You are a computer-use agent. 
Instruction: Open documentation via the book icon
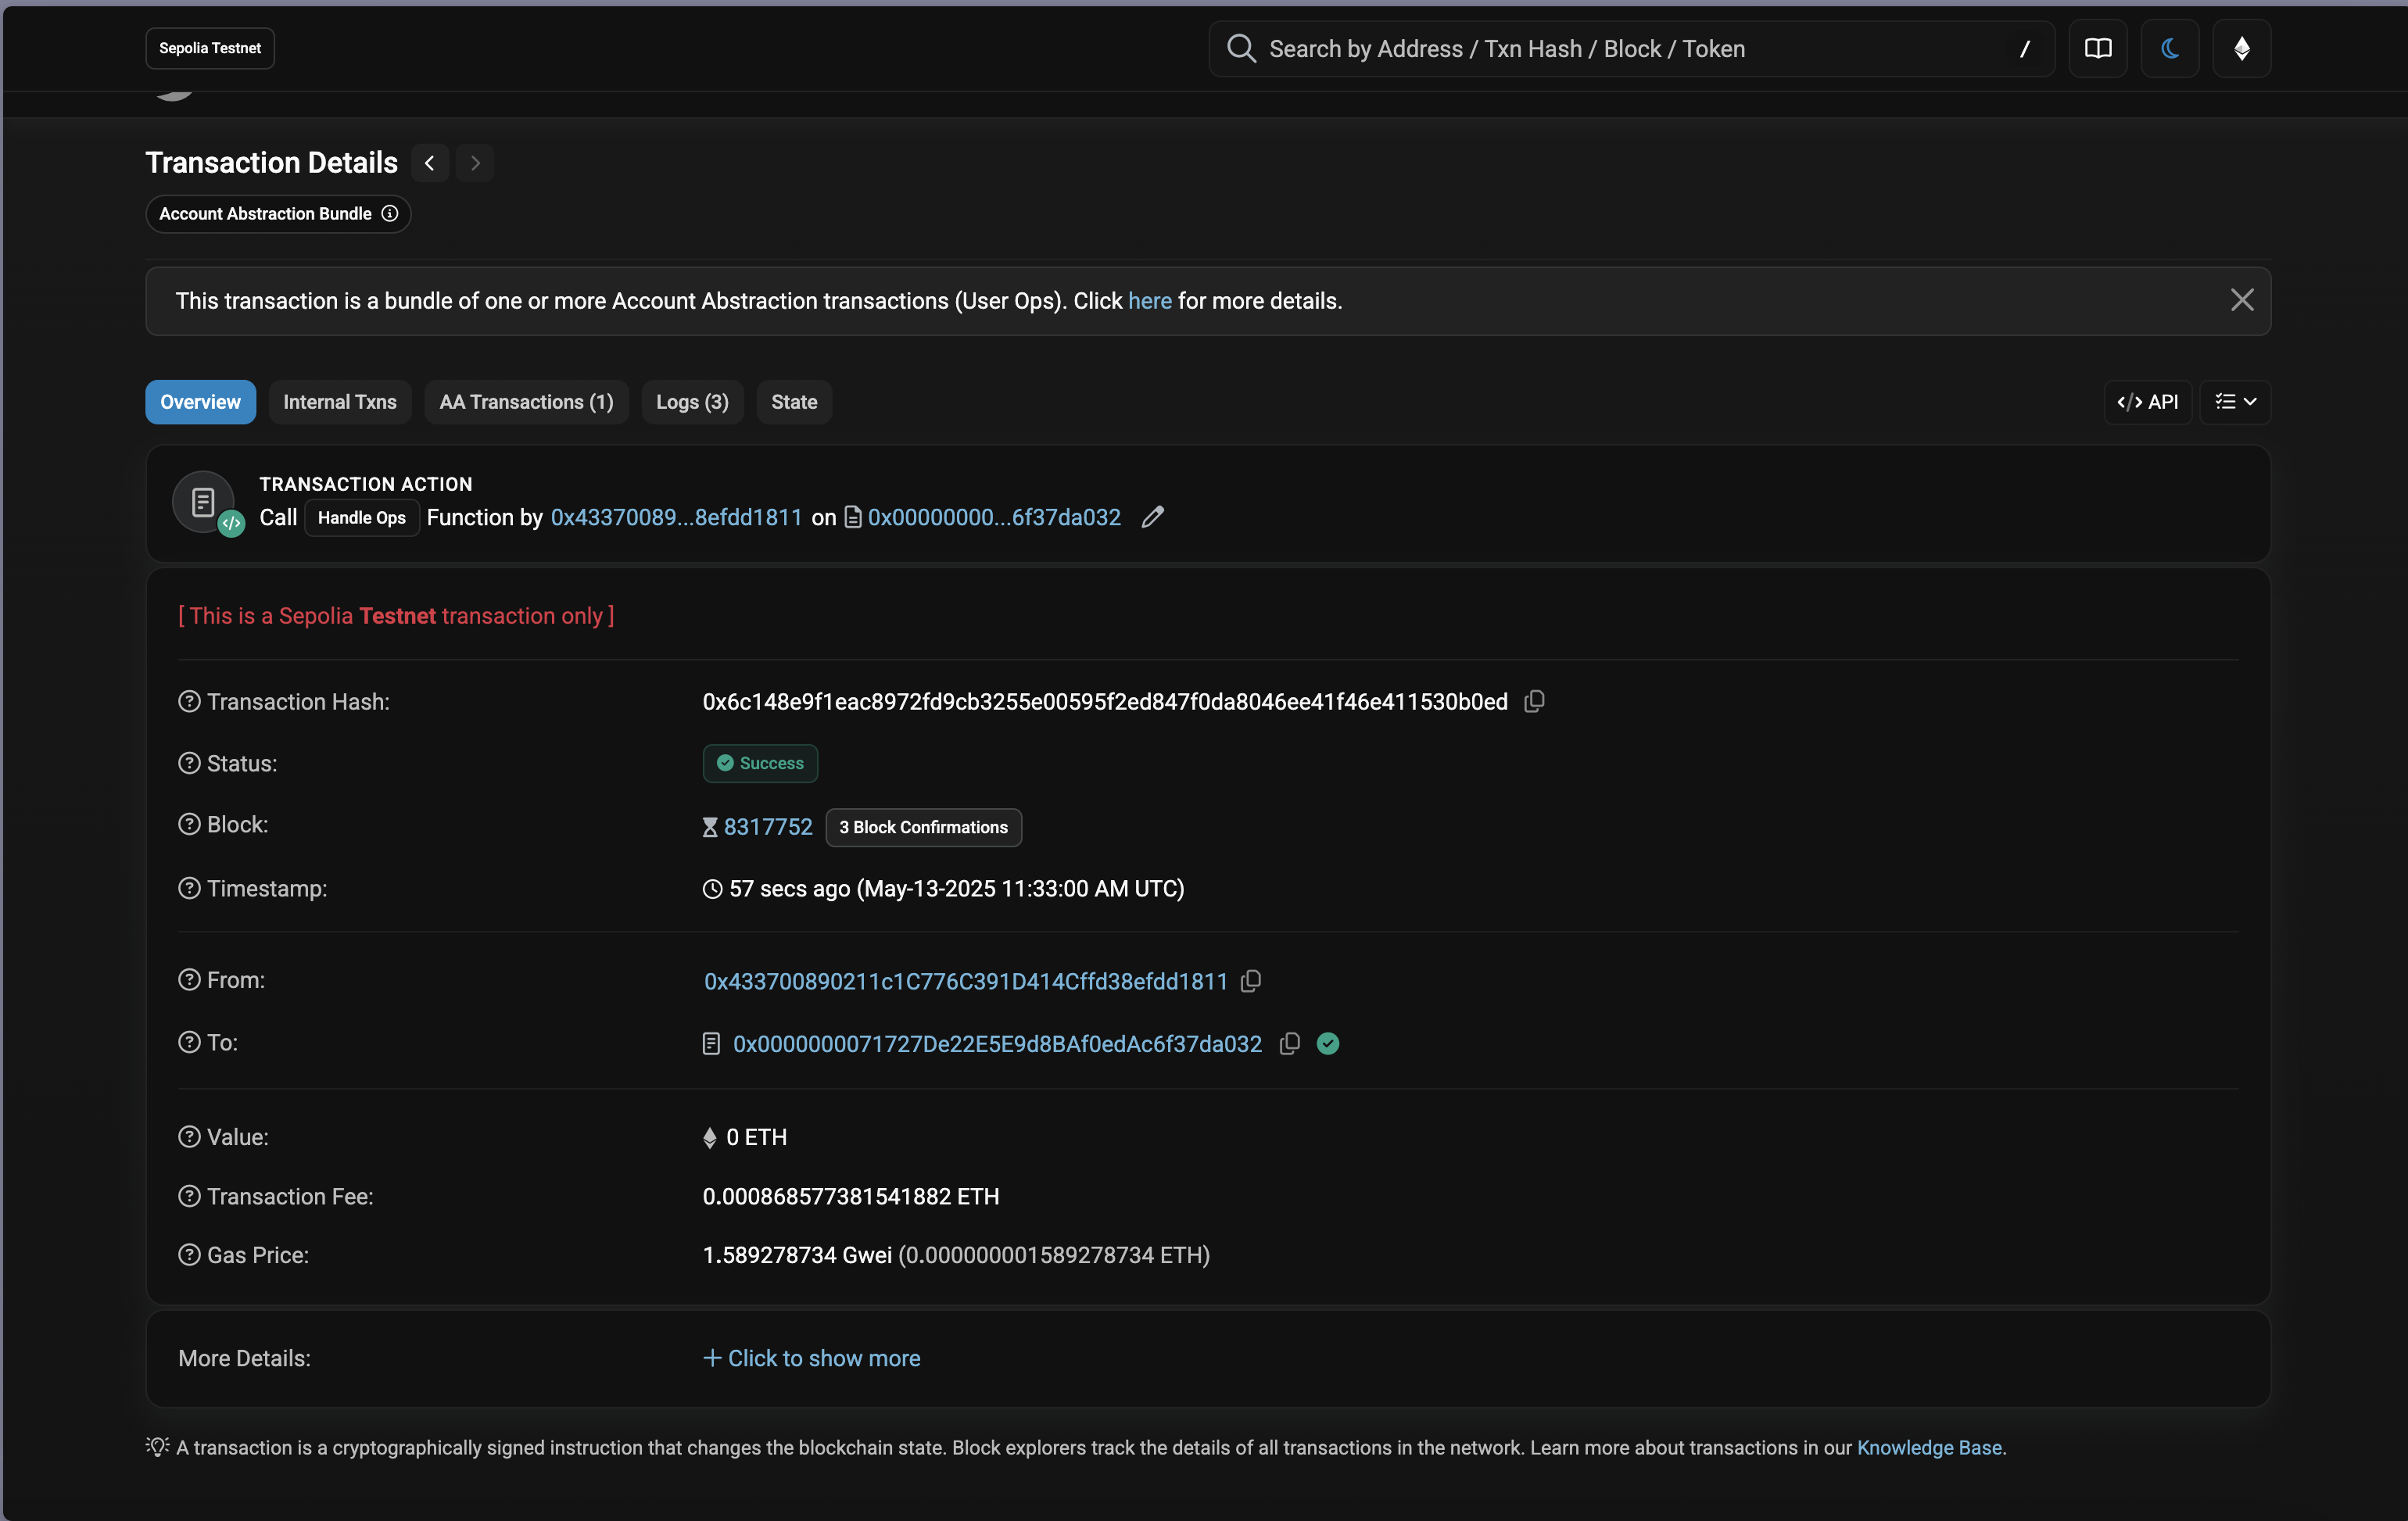pyautogui.click(x=2097, y=48)
